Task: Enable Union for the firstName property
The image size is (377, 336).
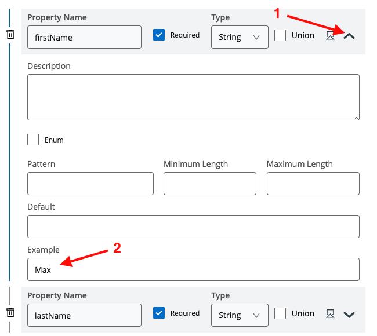Action: 280,35
